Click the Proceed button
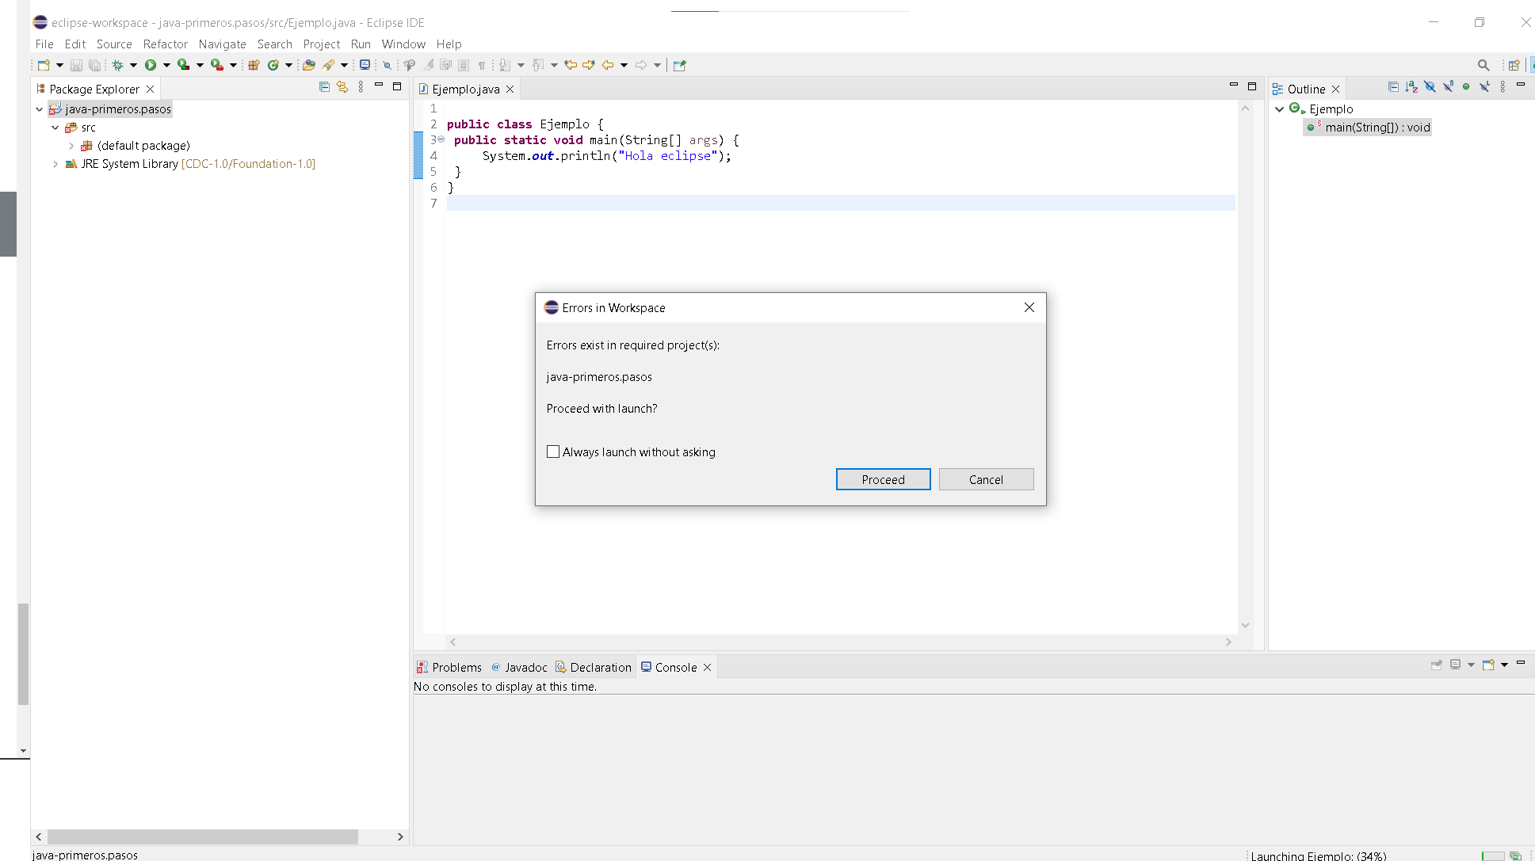 click(883, 479)
